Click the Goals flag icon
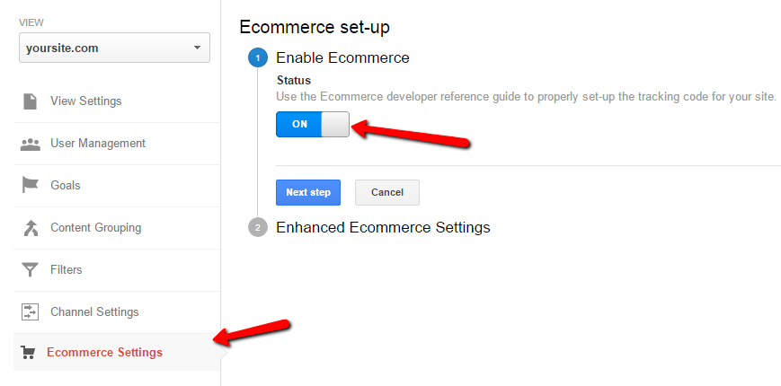This screenshot has width=781, height=386. (x=30, y=185)
